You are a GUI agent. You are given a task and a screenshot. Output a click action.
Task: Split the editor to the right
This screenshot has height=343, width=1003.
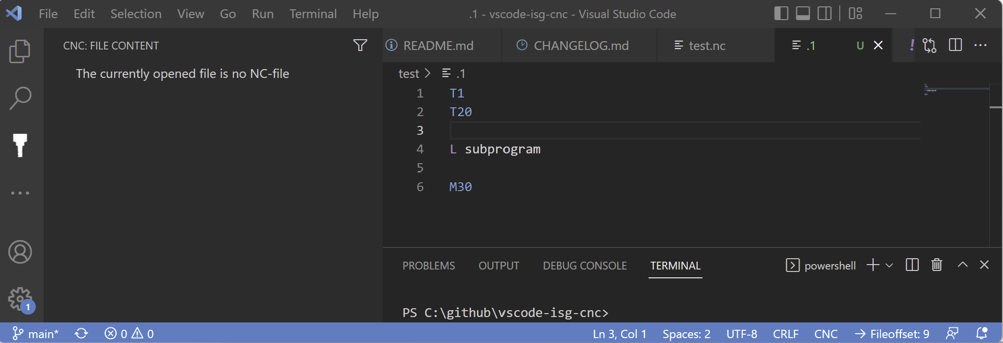pyautogui.click(x=955, y=45)
